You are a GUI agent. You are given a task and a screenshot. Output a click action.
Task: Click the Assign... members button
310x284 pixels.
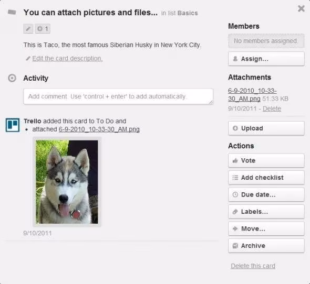[x=266, y=59]
